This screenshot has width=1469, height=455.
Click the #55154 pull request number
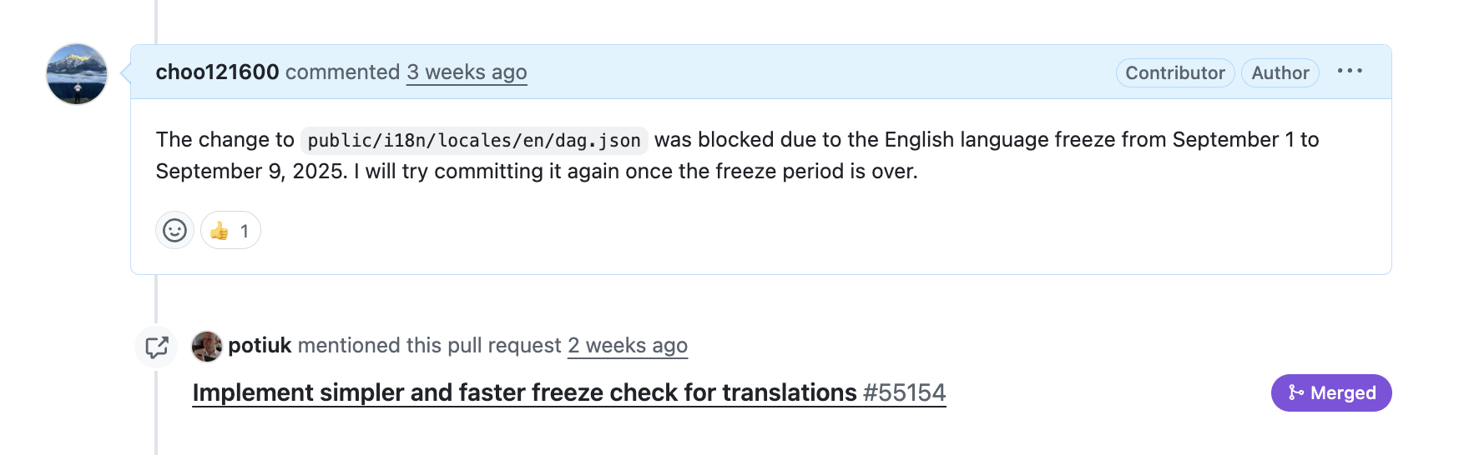click(x=905, y=392)
